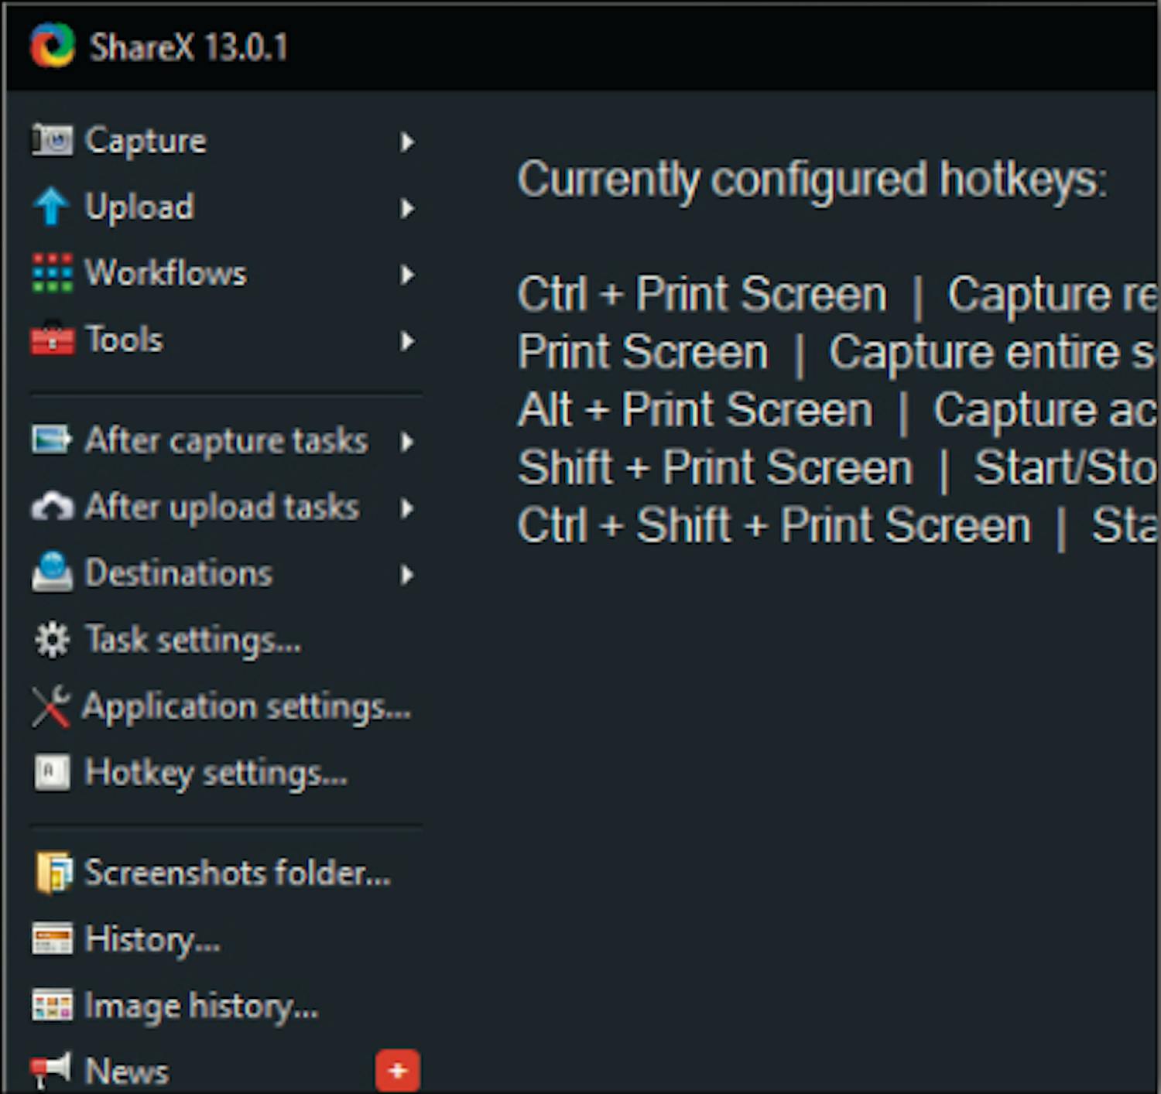This screenshot has width=1161, height=1094.
Task: Click the Screenshots folder icon
Action: click(53, 873)
